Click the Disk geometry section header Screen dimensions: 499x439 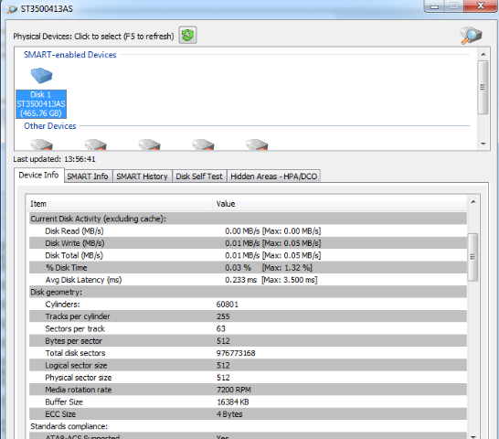pos(248,292)
